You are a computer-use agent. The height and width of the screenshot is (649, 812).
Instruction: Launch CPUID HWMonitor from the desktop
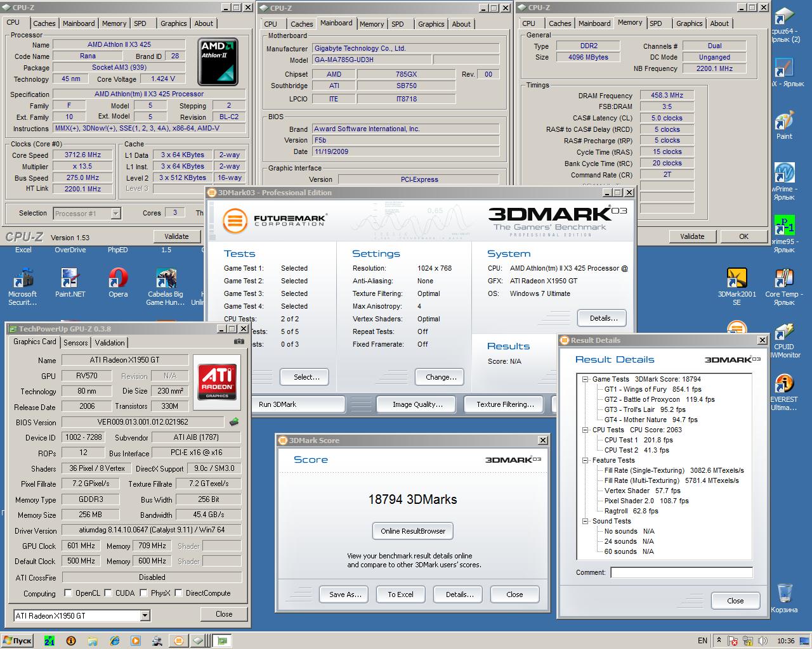[784, 340]
